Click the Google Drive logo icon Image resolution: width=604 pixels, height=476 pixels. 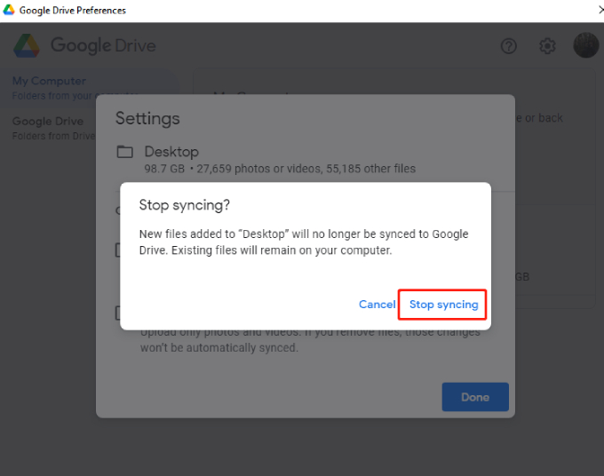pyautogui.click(x=27, y=45)
